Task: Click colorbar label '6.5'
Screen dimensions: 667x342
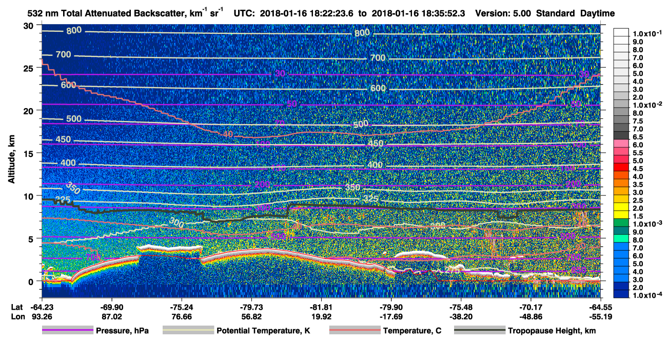Action: [x=638, y=137]
